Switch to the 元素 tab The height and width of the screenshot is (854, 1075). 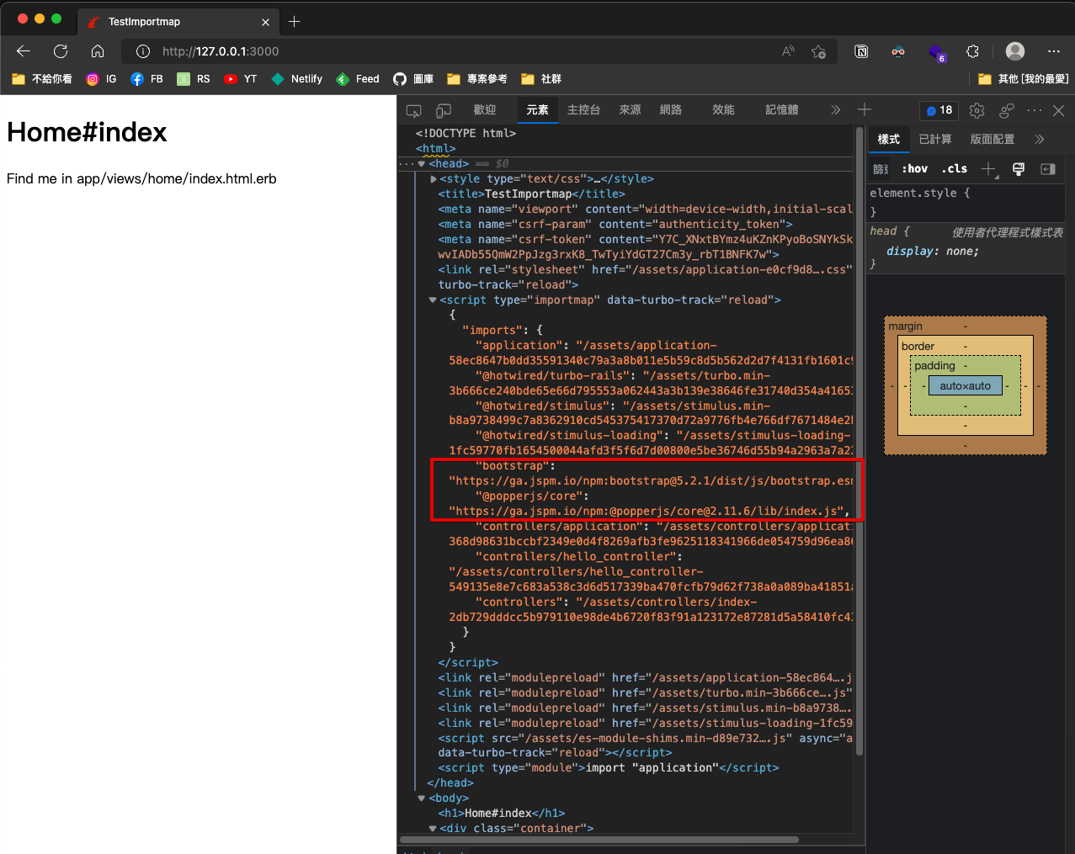click(537, 110)
